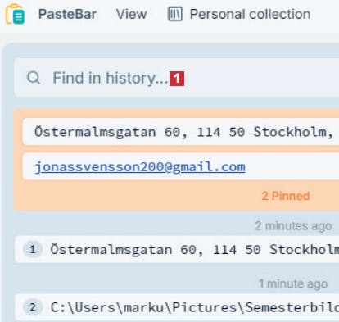
Task: Open the jonassvensson200@gmail.com link
Action: pyautogui.click(x=140, y=167)
